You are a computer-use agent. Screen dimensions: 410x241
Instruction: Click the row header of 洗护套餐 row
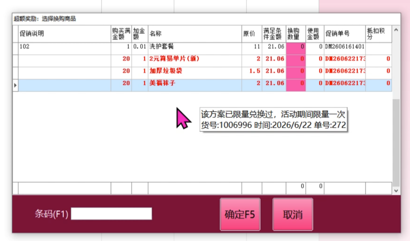(15, 48)
